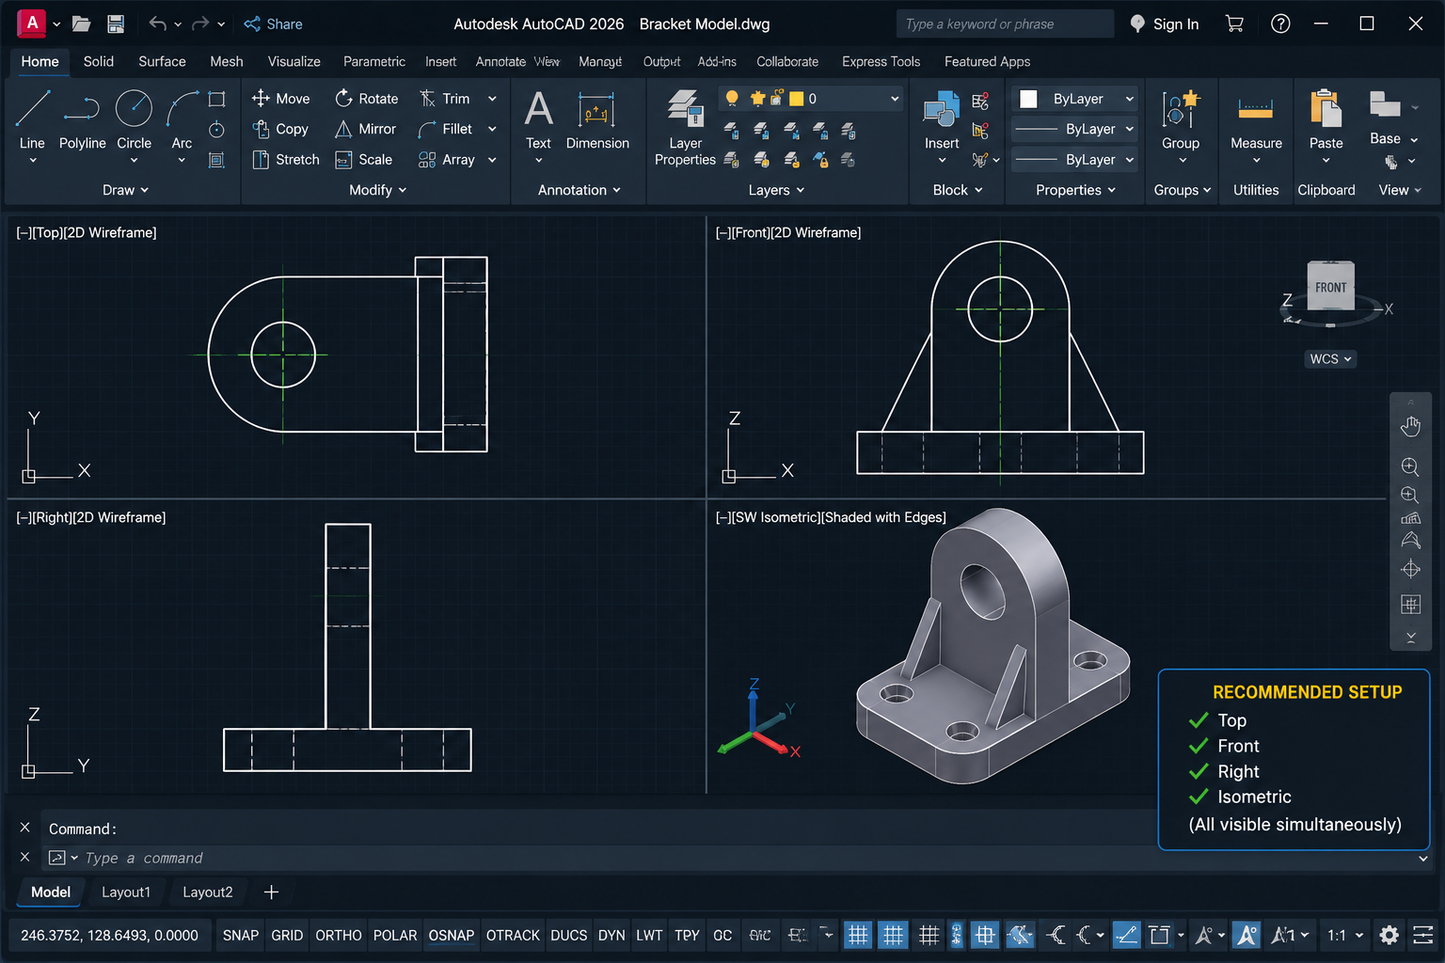Click the yellow layer 0 color swatch

pyautogui.click(x=796, y=99)
